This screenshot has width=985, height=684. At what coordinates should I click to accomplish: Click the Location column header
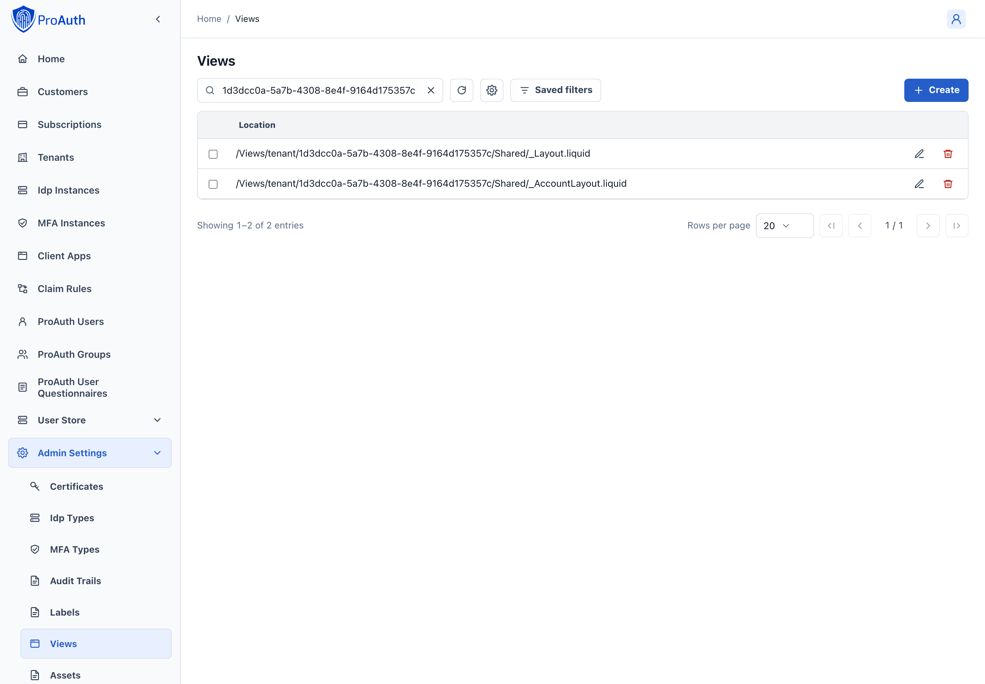tap(257, 125)
